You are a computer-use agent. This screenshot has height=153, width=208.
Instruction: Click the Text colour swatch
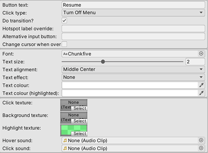coord(130,85)
